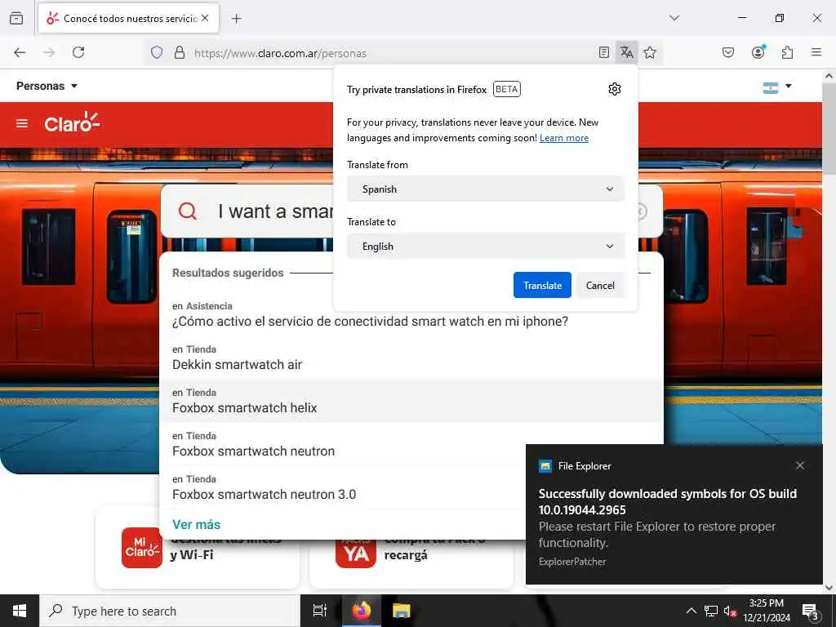The height and width of the screenshot is (627, 836).
Task: Show hidden system tray icons
Action: [x=691, y=611]
